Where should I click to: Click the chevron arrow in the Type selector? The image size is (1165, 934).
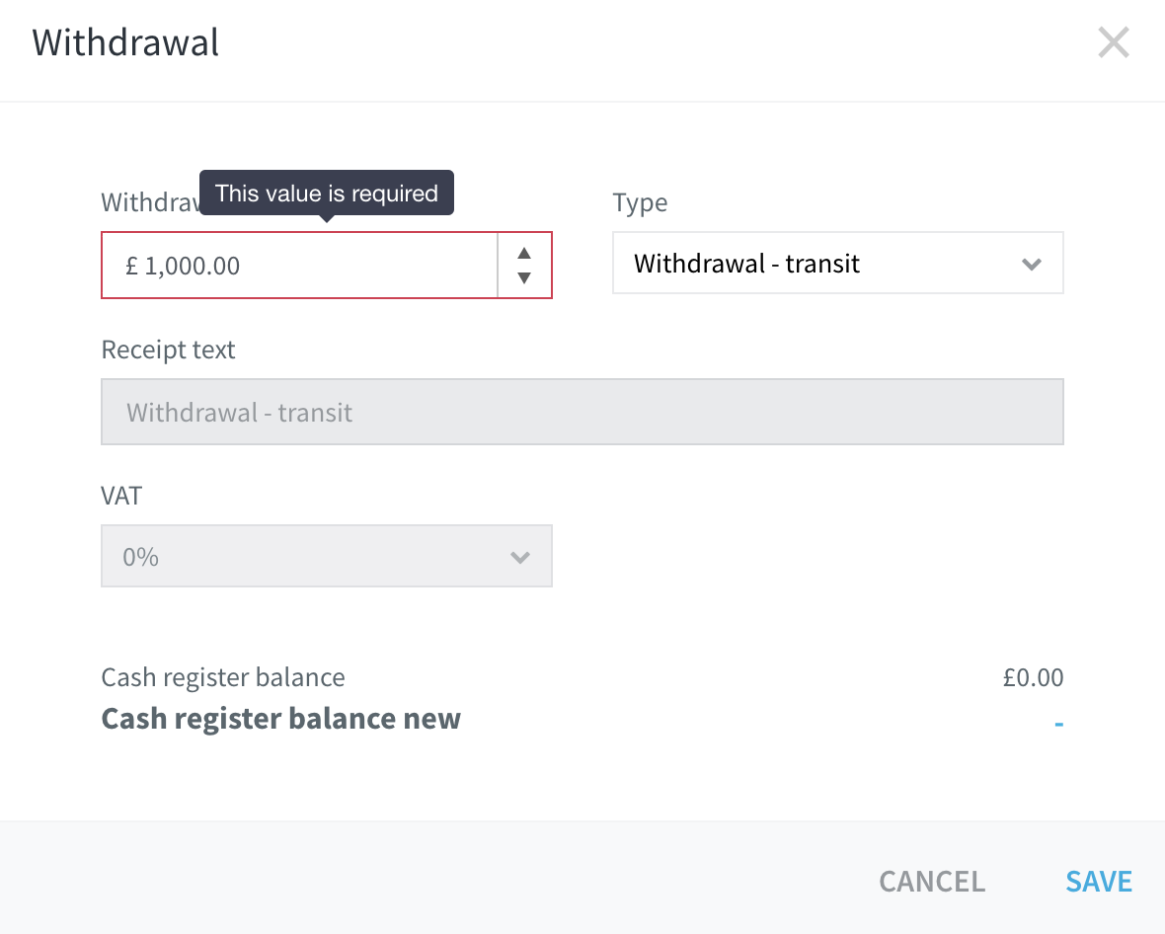click(x=1031, y=264)
